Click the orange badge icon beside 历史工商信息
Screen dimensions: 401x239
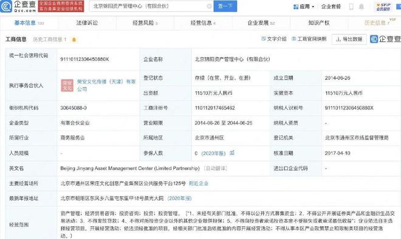(74, 40)
